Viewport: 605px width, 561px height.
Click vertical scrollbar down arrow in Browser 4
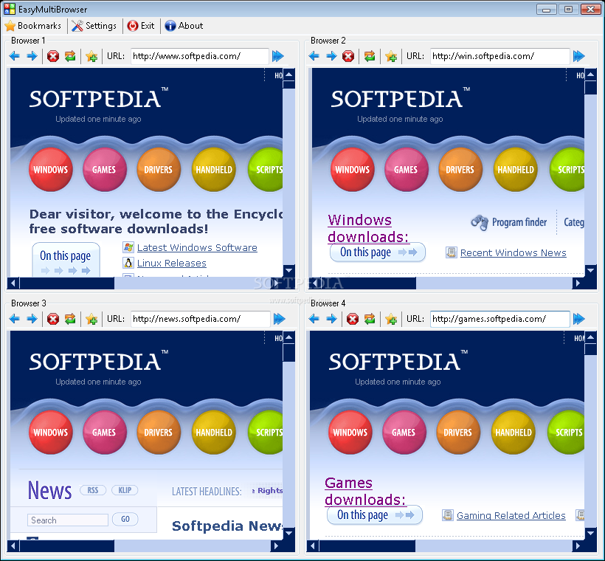pyautogui.click(x=590, y=533)
